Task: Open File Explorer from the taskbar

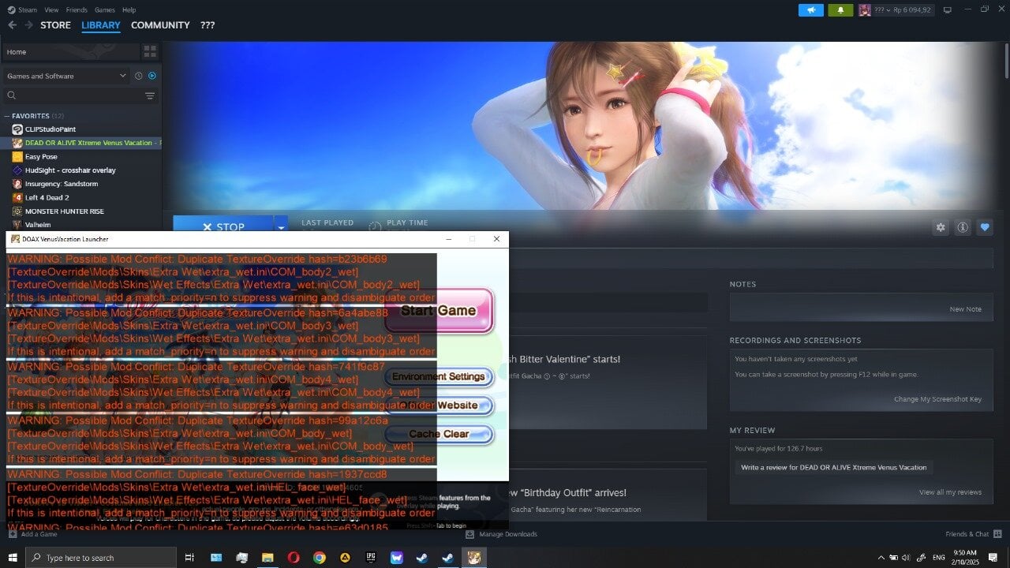Action: pyautogui.click(x=267, y=558)
